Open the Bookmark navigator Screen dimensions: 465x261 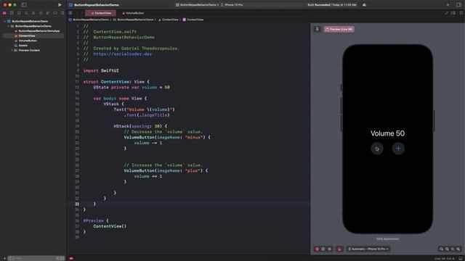pyautogui.click(x=19, y=13)
